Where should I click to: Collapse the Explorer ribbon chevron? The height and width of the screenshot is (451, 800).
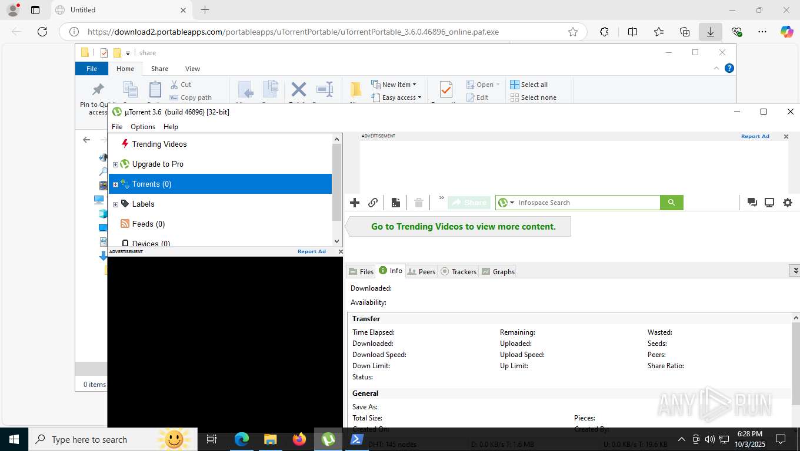[x=716, y=68]
